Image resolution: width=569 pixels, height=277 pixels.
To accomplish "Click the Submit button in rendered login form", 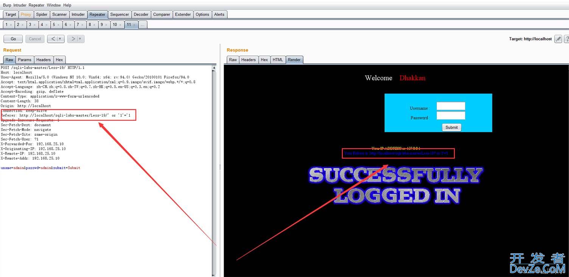I will pos(451,127).
